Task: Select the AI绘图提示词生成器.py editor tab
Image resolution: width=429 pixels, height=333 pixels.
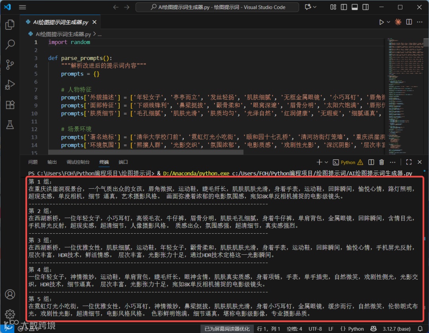Action: (x=60, y=22)
